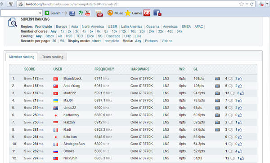Viewport: 270px width, 163px height.
Task: Switch the display mode to complete
Action: pos(112,41)
